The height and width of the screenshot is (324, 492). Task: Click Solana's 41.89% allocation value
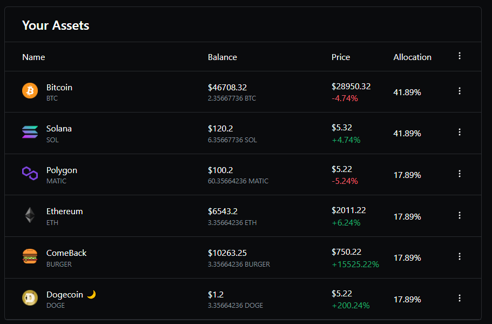407,134
